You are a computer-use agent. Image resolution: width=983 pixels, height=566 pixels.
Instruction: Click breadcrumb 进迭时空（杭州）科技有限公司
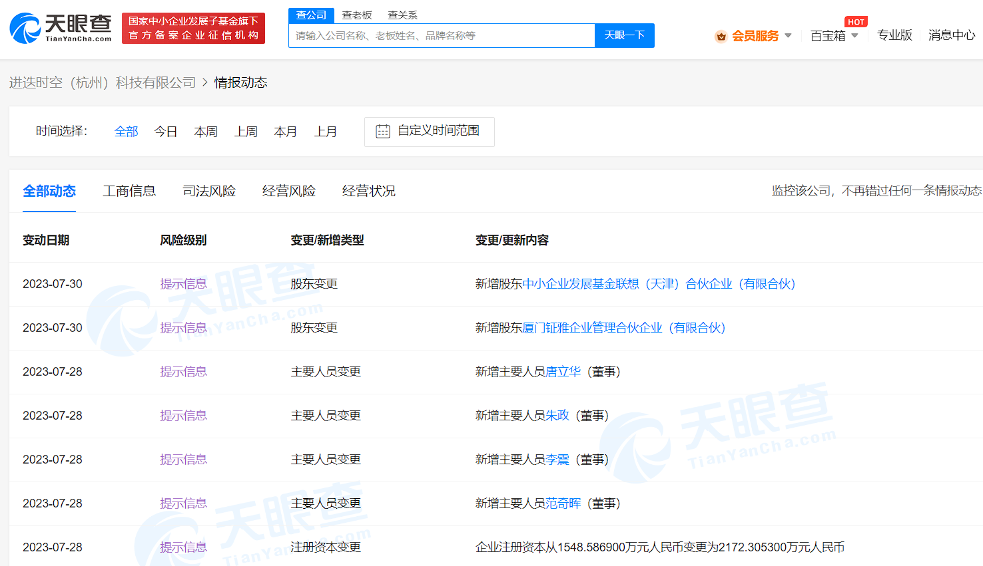pyautogui.click(x=103, y=82)
